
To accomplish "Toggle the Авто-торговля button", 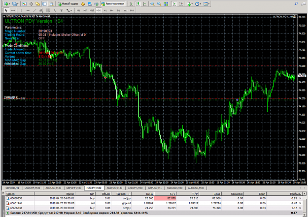I will point(113,4).
